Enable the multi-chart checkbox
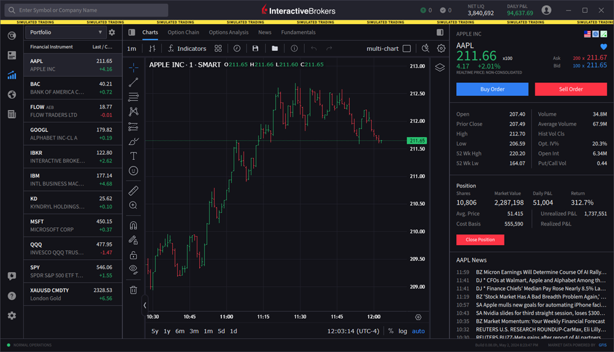This screenshot has height=352, width=614. 407,49
